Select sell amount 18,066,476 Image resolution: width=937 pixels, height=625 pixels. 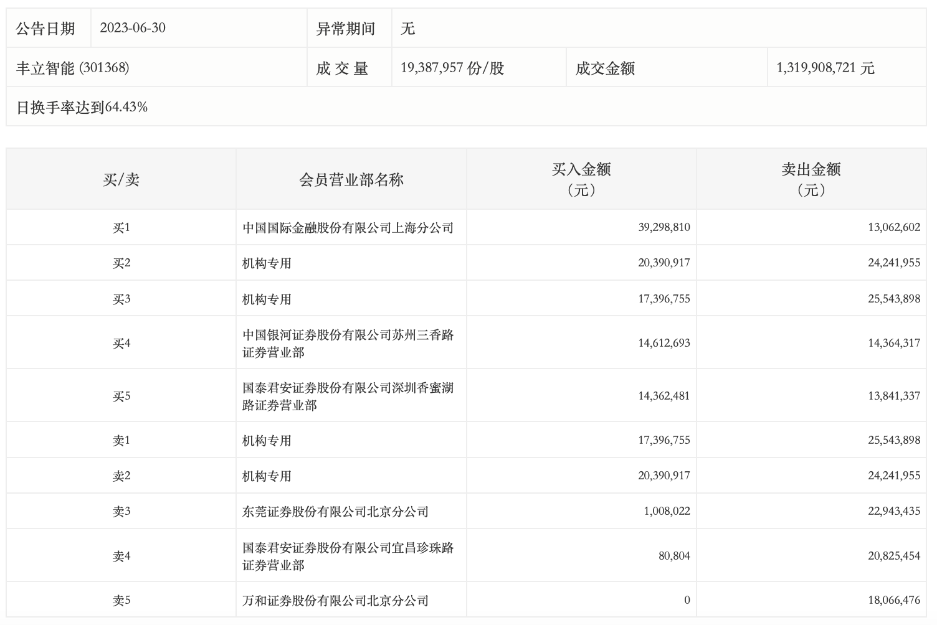(894, 600)
